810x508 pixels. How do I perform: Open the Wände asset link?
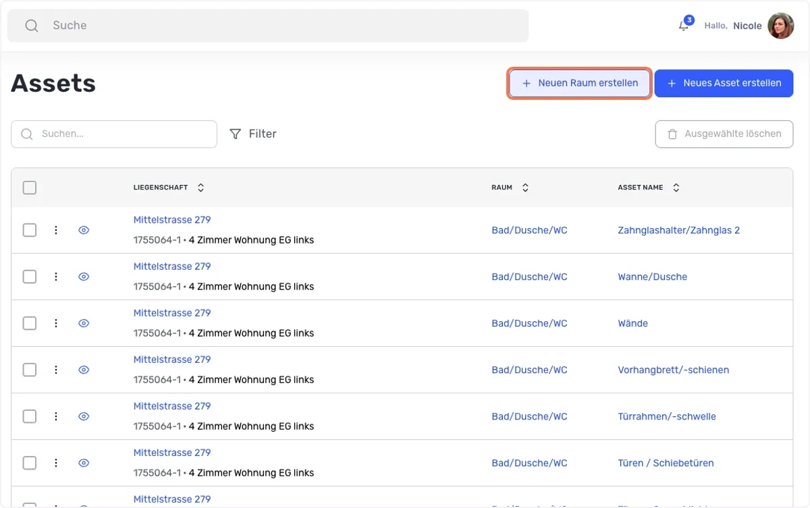tap(632, 323)
